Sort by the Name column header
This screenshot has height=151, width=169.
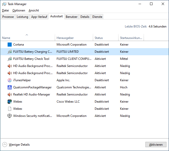click(x=28, y=38)
